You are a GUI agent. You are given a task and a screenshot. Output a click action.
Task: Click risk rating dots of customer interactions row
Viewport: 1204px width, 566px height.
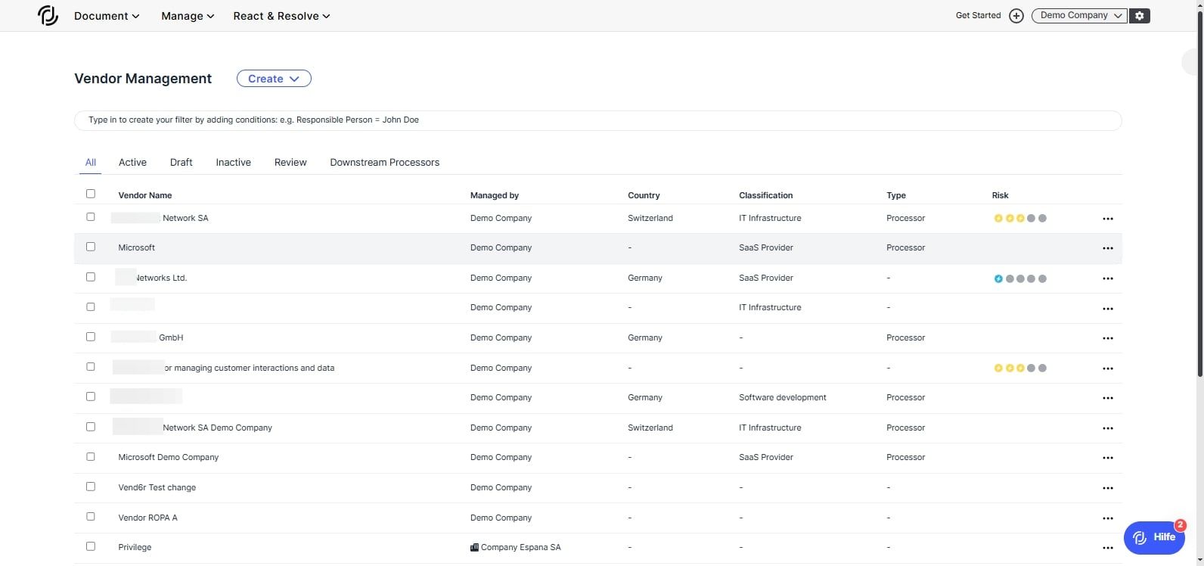(1020, 368)
